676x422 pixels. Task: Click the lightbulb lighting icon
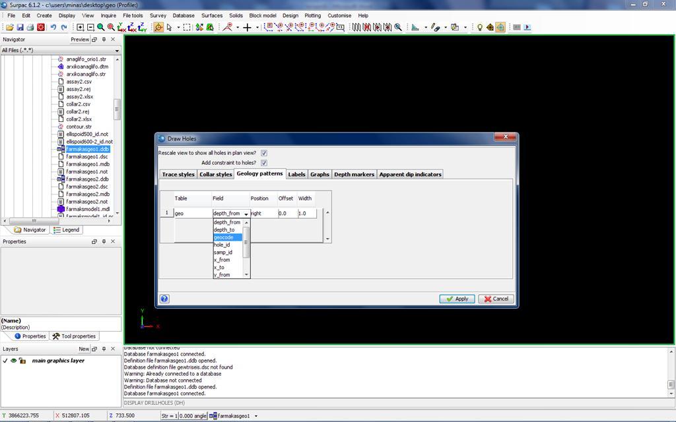coord(479,27)
